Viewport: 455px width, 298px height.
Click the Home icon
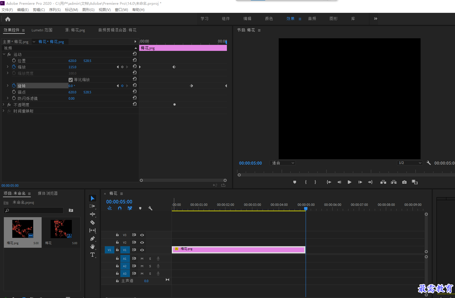point(8,19)
